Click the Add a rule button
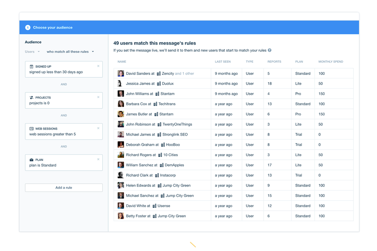Viewport: 377px width, 251px height. pyautogui.click(x=64, y=188)
